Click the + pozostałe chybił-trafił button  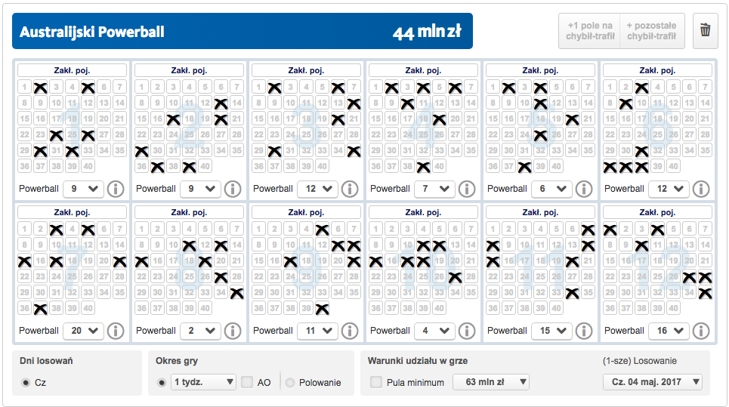[652, 31]
